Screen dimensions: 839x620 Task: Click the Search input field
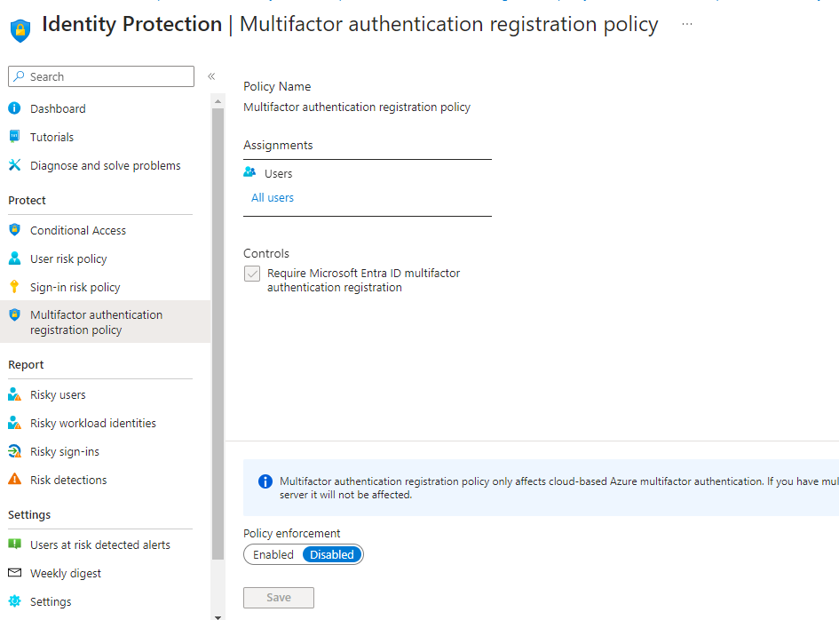pyautogui.click(x=101, y=76)
